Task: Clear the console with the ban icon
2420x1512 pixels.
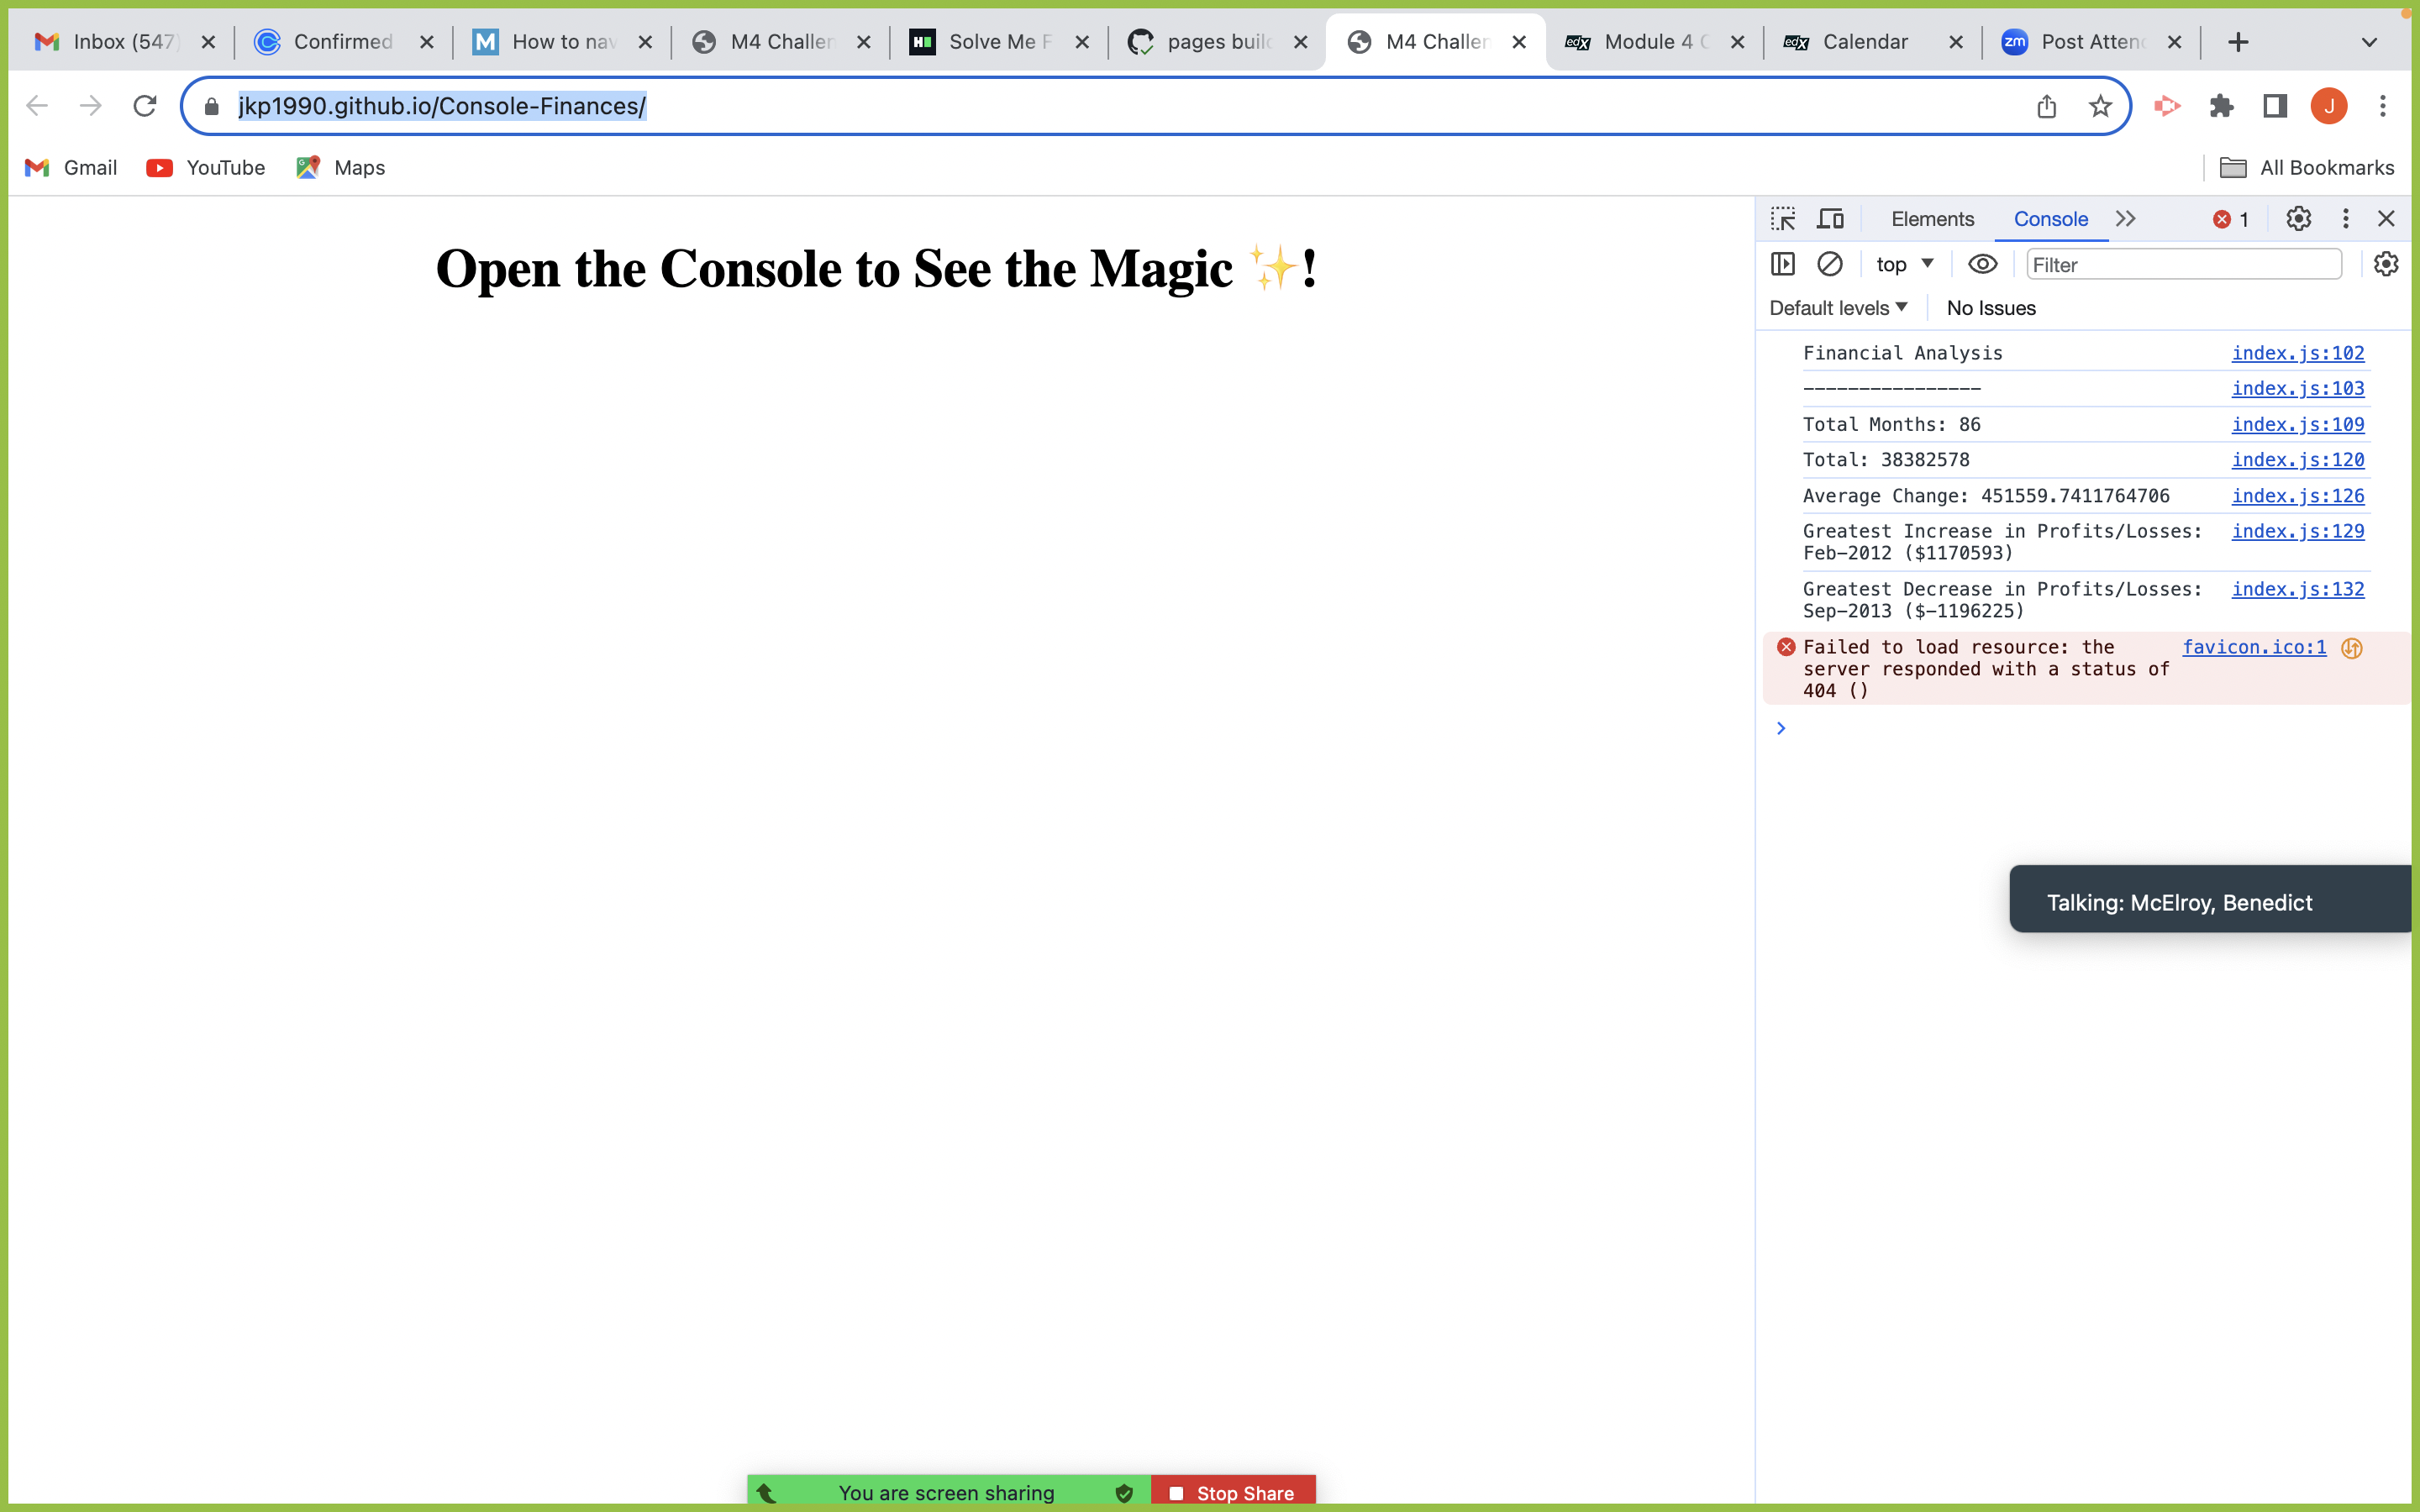Action: (1829, 264)
